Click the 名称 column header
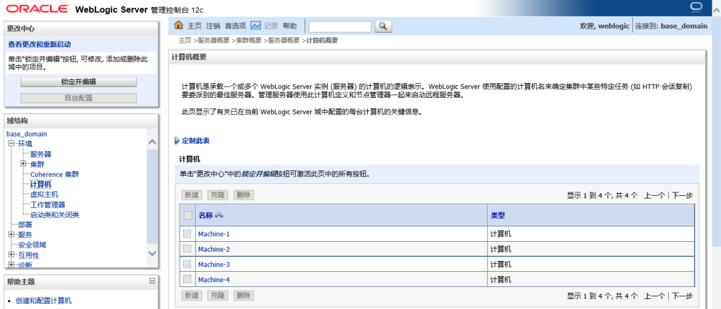The width and height of the screenshot is (721, 309). pos(206,215)
